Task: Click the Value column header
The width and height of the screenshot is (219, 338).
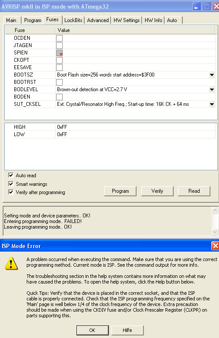Action: coord(135,30)
